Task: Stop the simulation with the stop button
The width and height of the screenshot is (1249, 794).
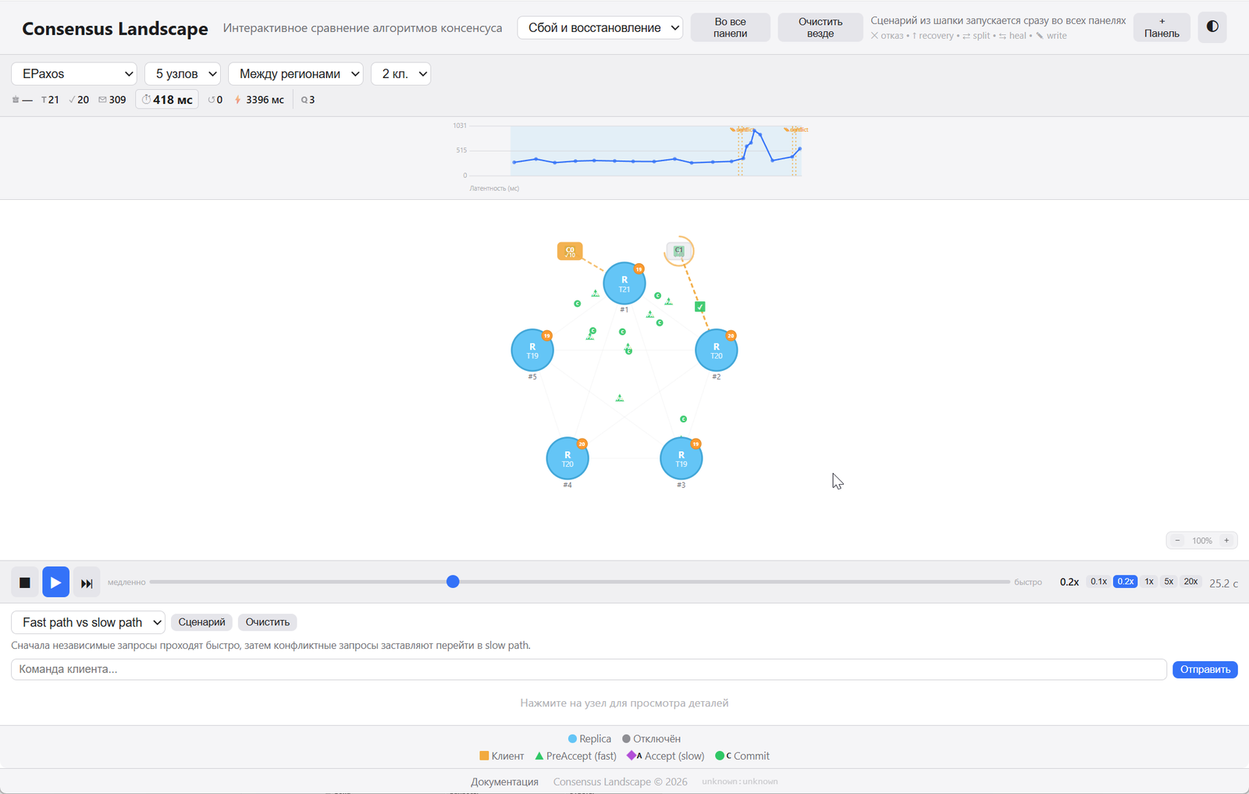Action: pyautogui.click(x=25, y=582)
